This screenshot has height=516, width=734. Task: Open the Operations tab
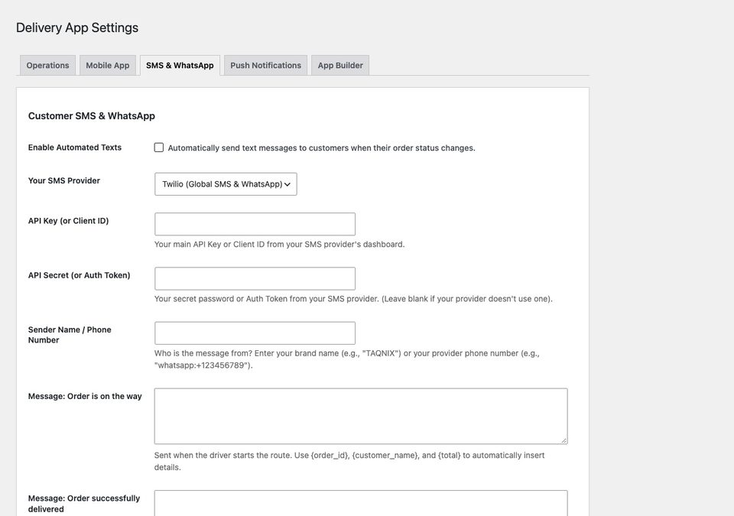coord(47,66)
